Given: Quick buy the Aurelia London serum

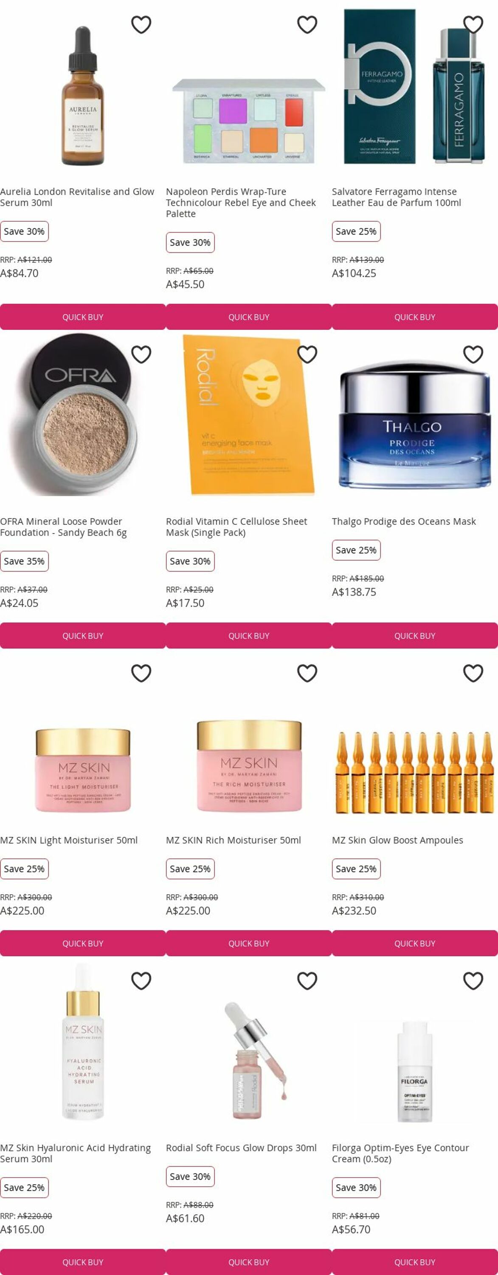Looking at the screenshot, I should 83,317.
